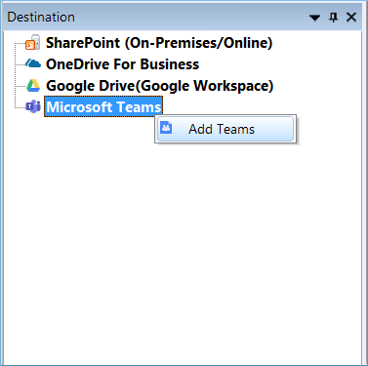Click the Add Teams menu icon
368x366 pixels.
166,128
